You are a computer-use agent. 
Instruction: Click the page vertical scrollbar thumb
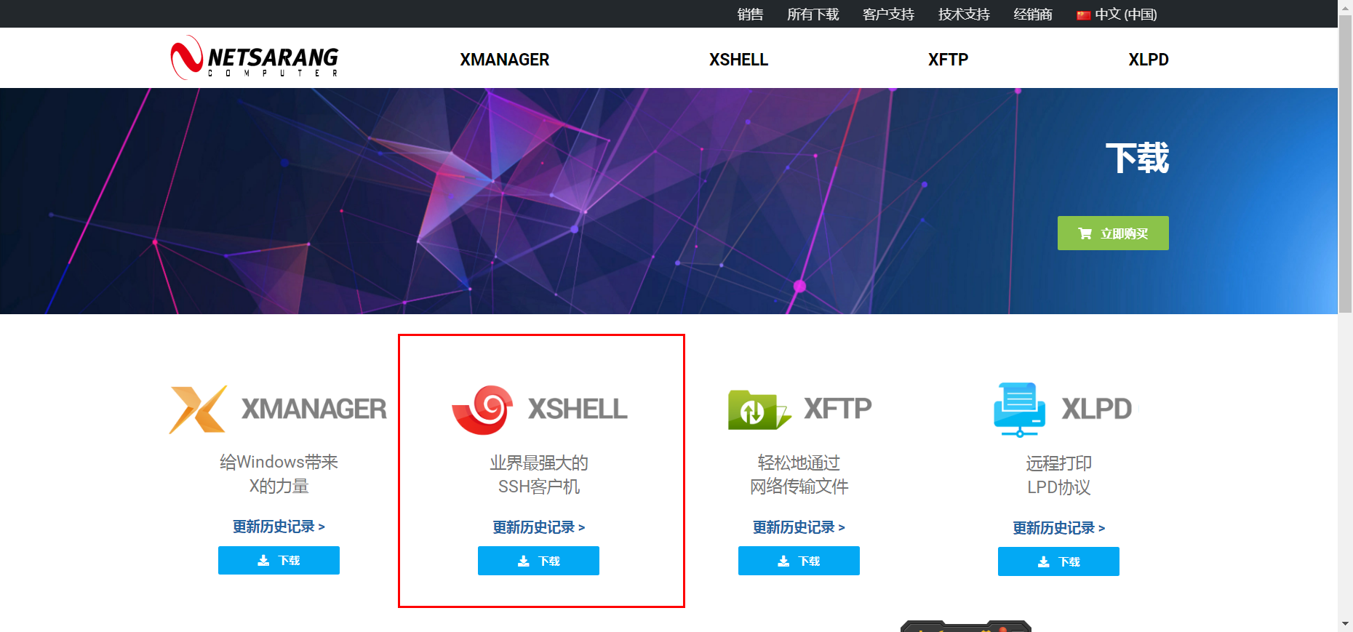[x=1345, y=164]
